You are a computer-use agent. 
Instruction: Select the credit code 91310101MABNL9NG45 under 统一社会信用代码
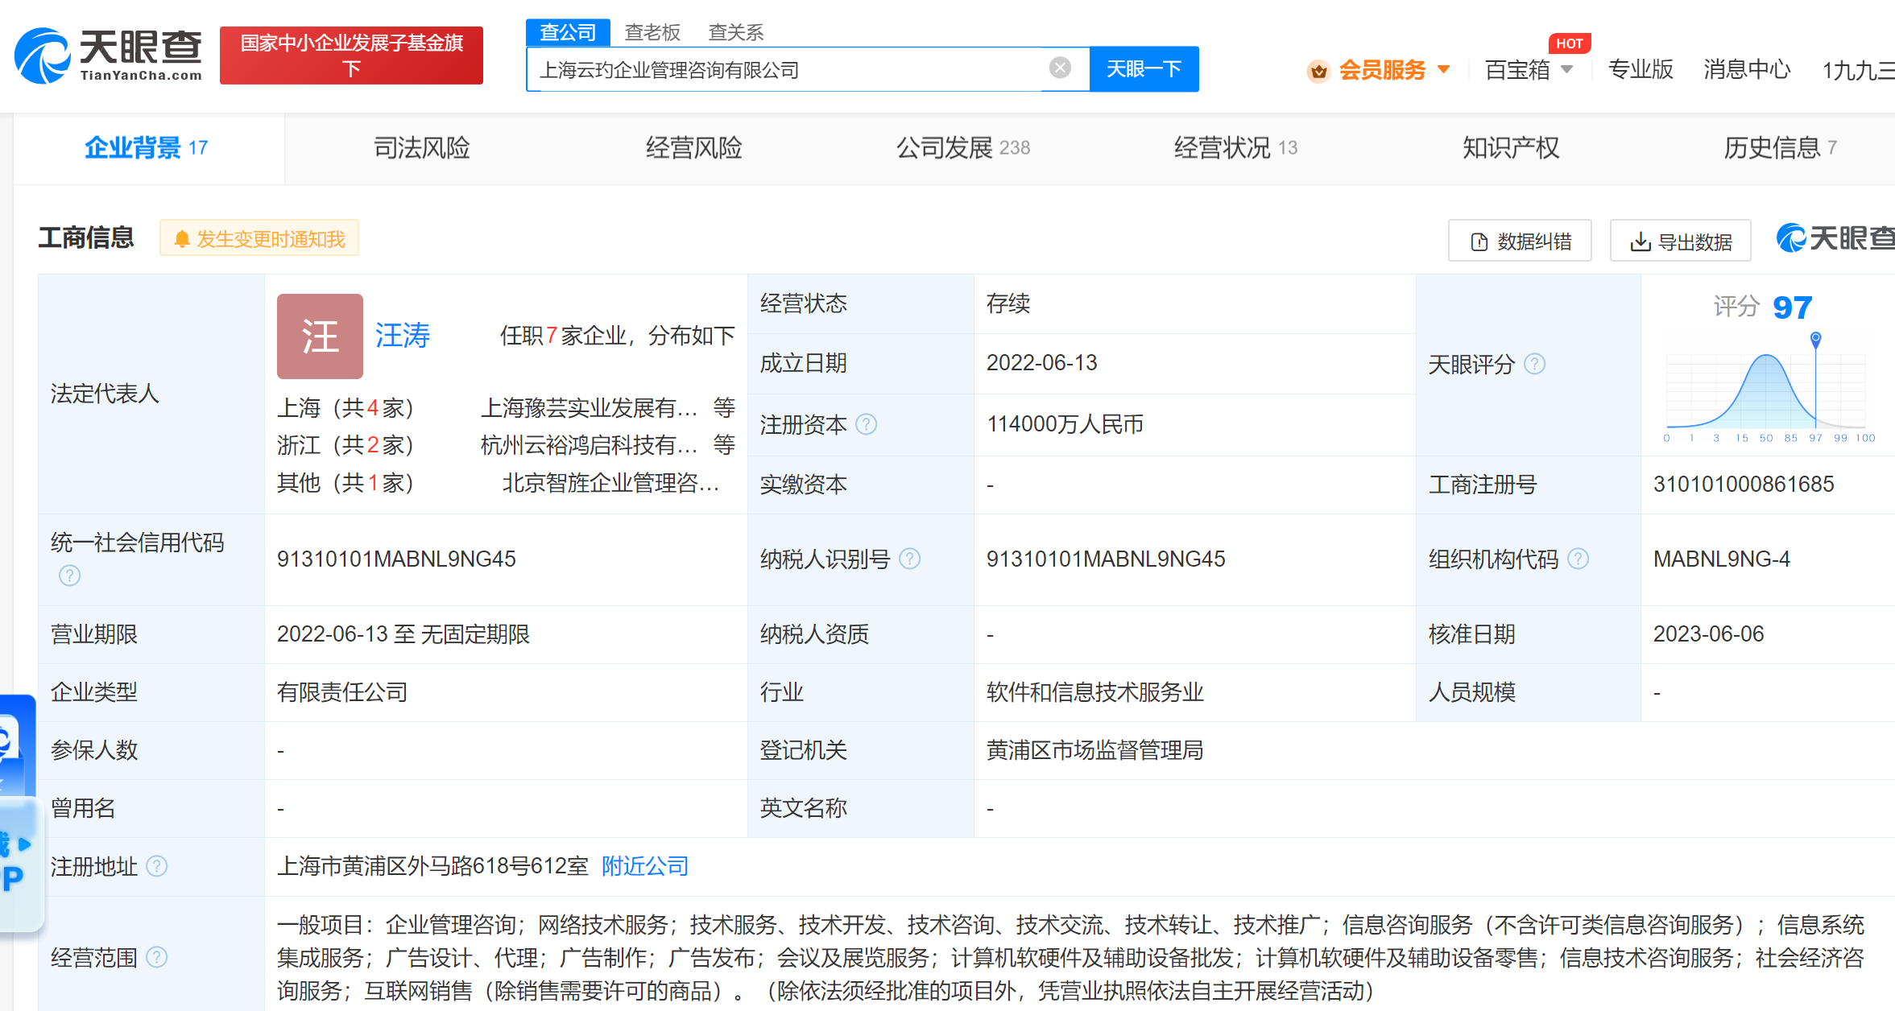point(396,559)
